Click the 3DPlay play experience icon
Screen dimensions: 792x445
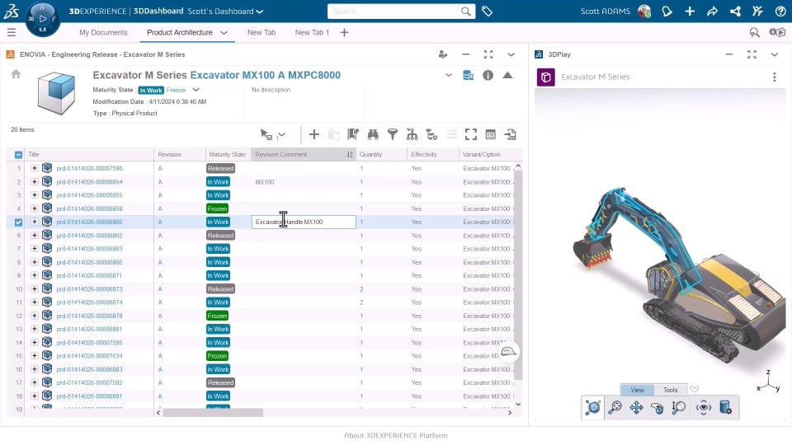593,407
